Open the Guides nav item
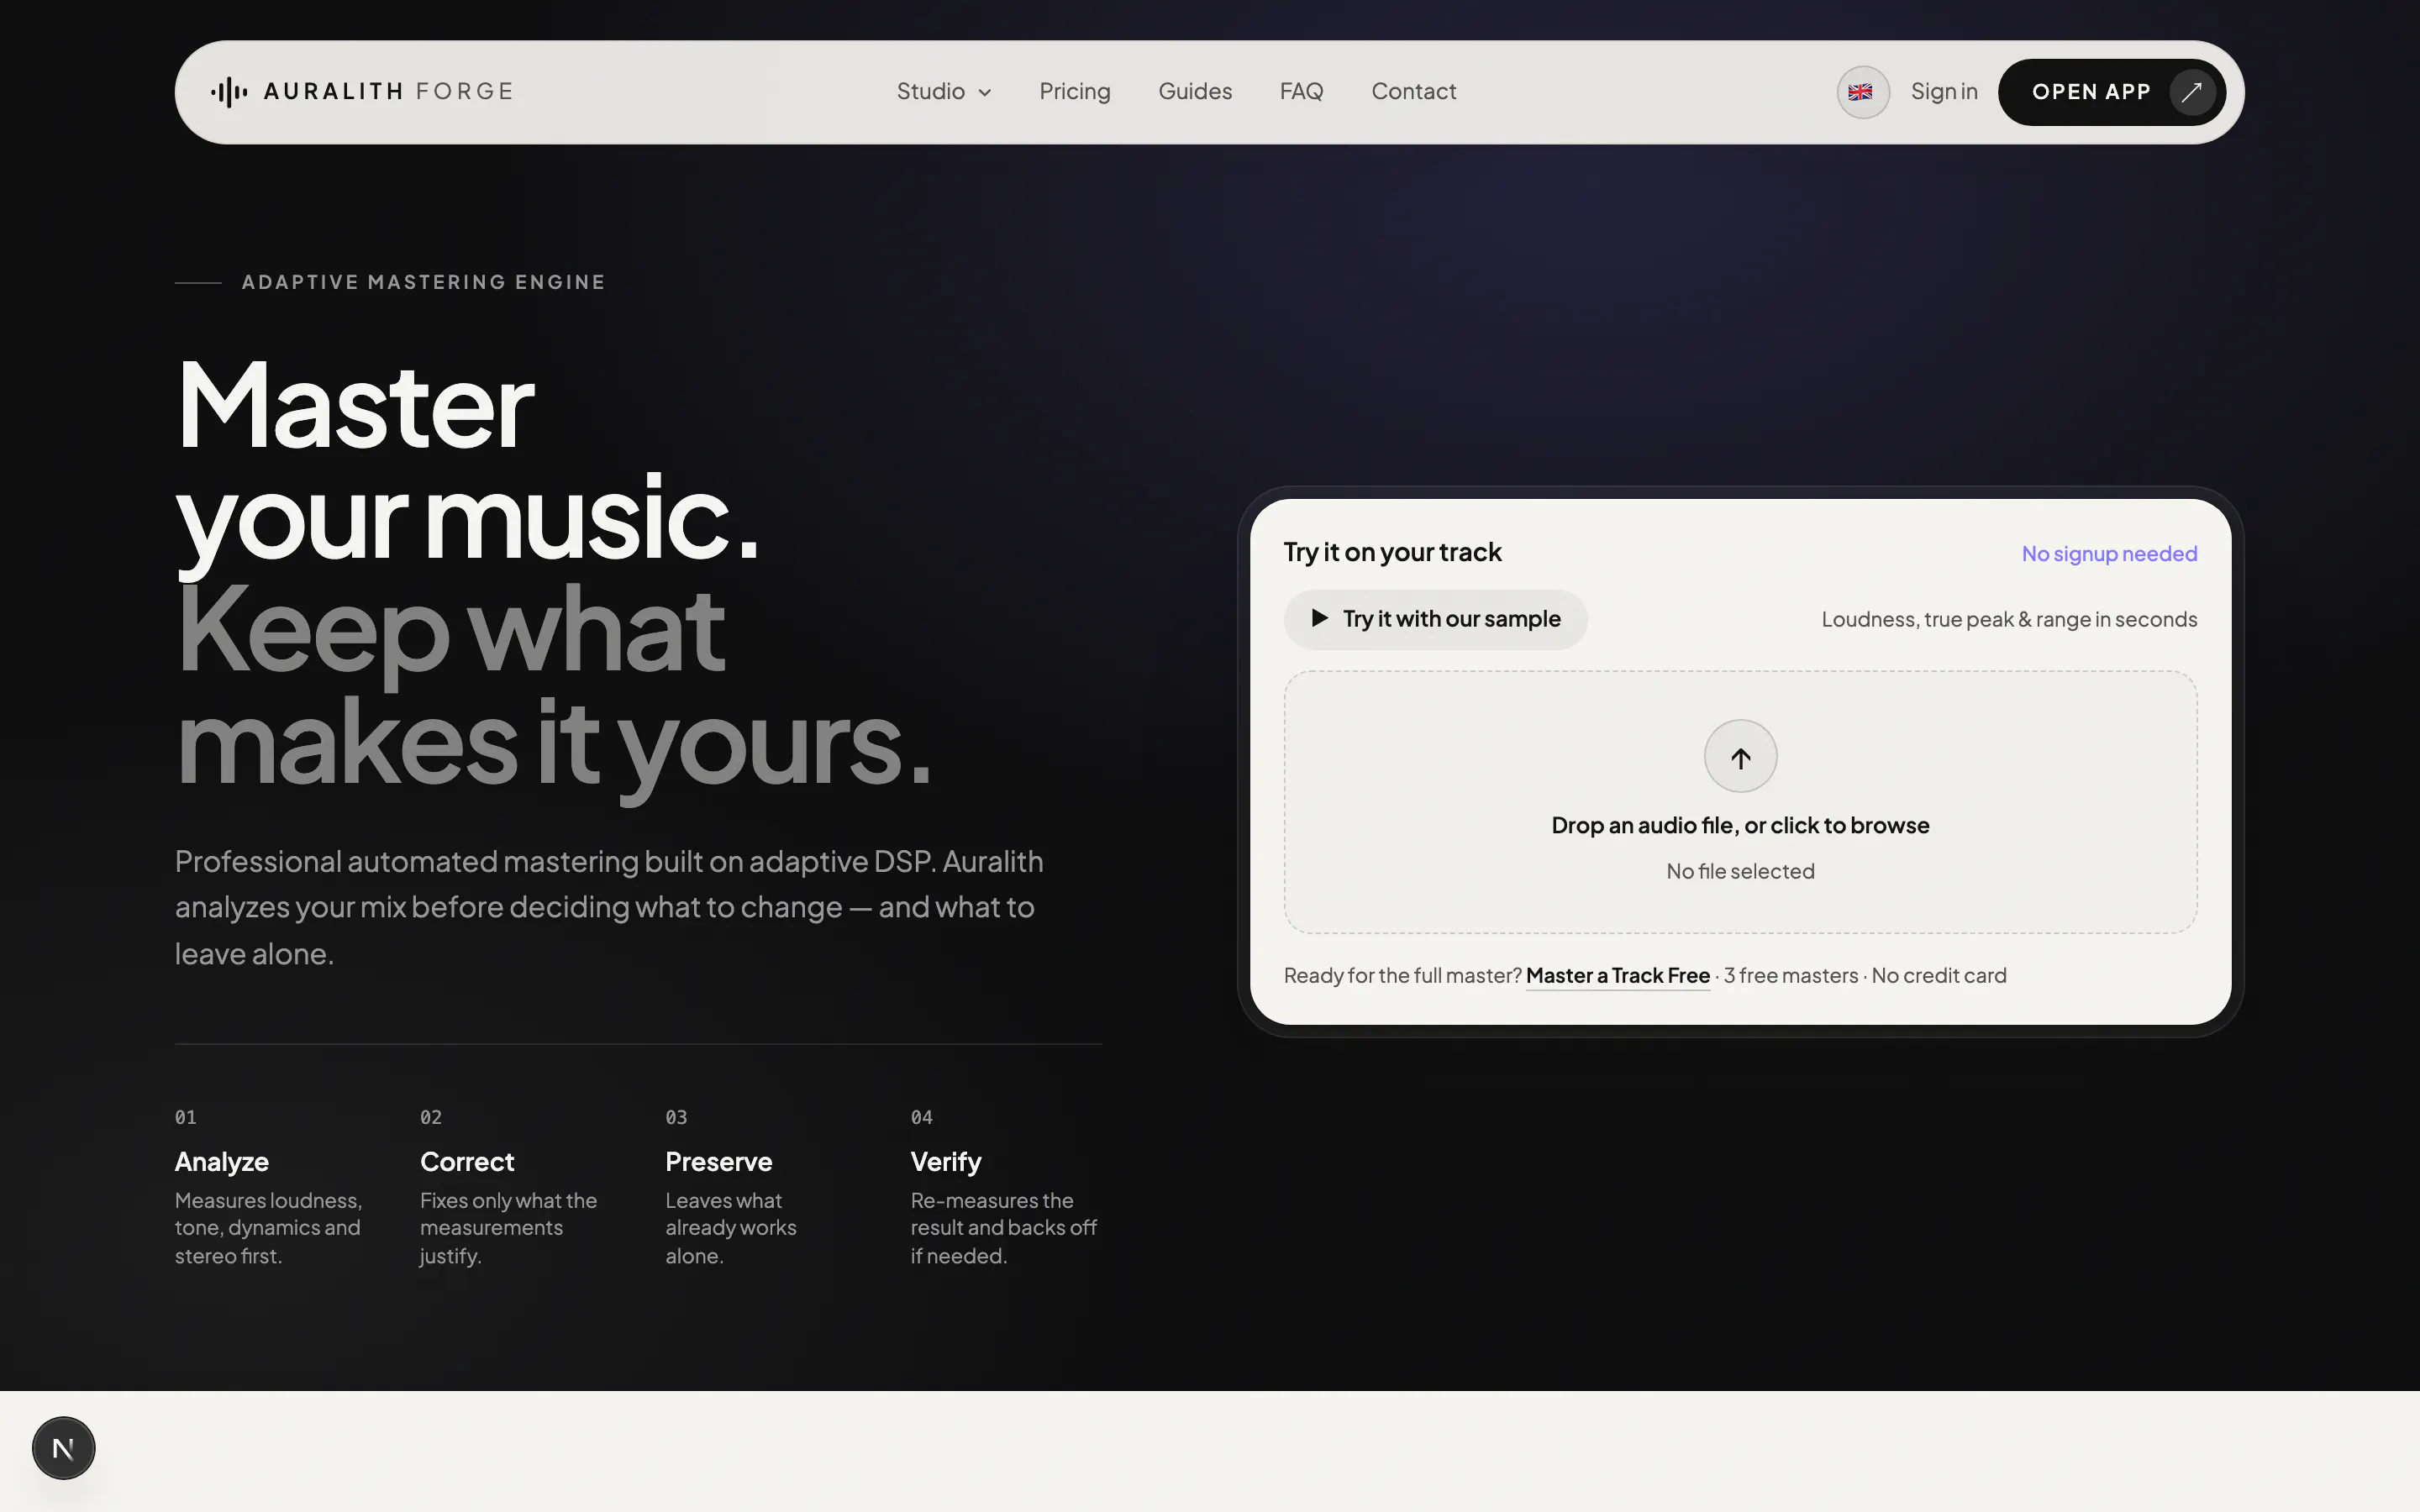2420x1512 pixels. pyautogui.click(x=1195, y=92)
